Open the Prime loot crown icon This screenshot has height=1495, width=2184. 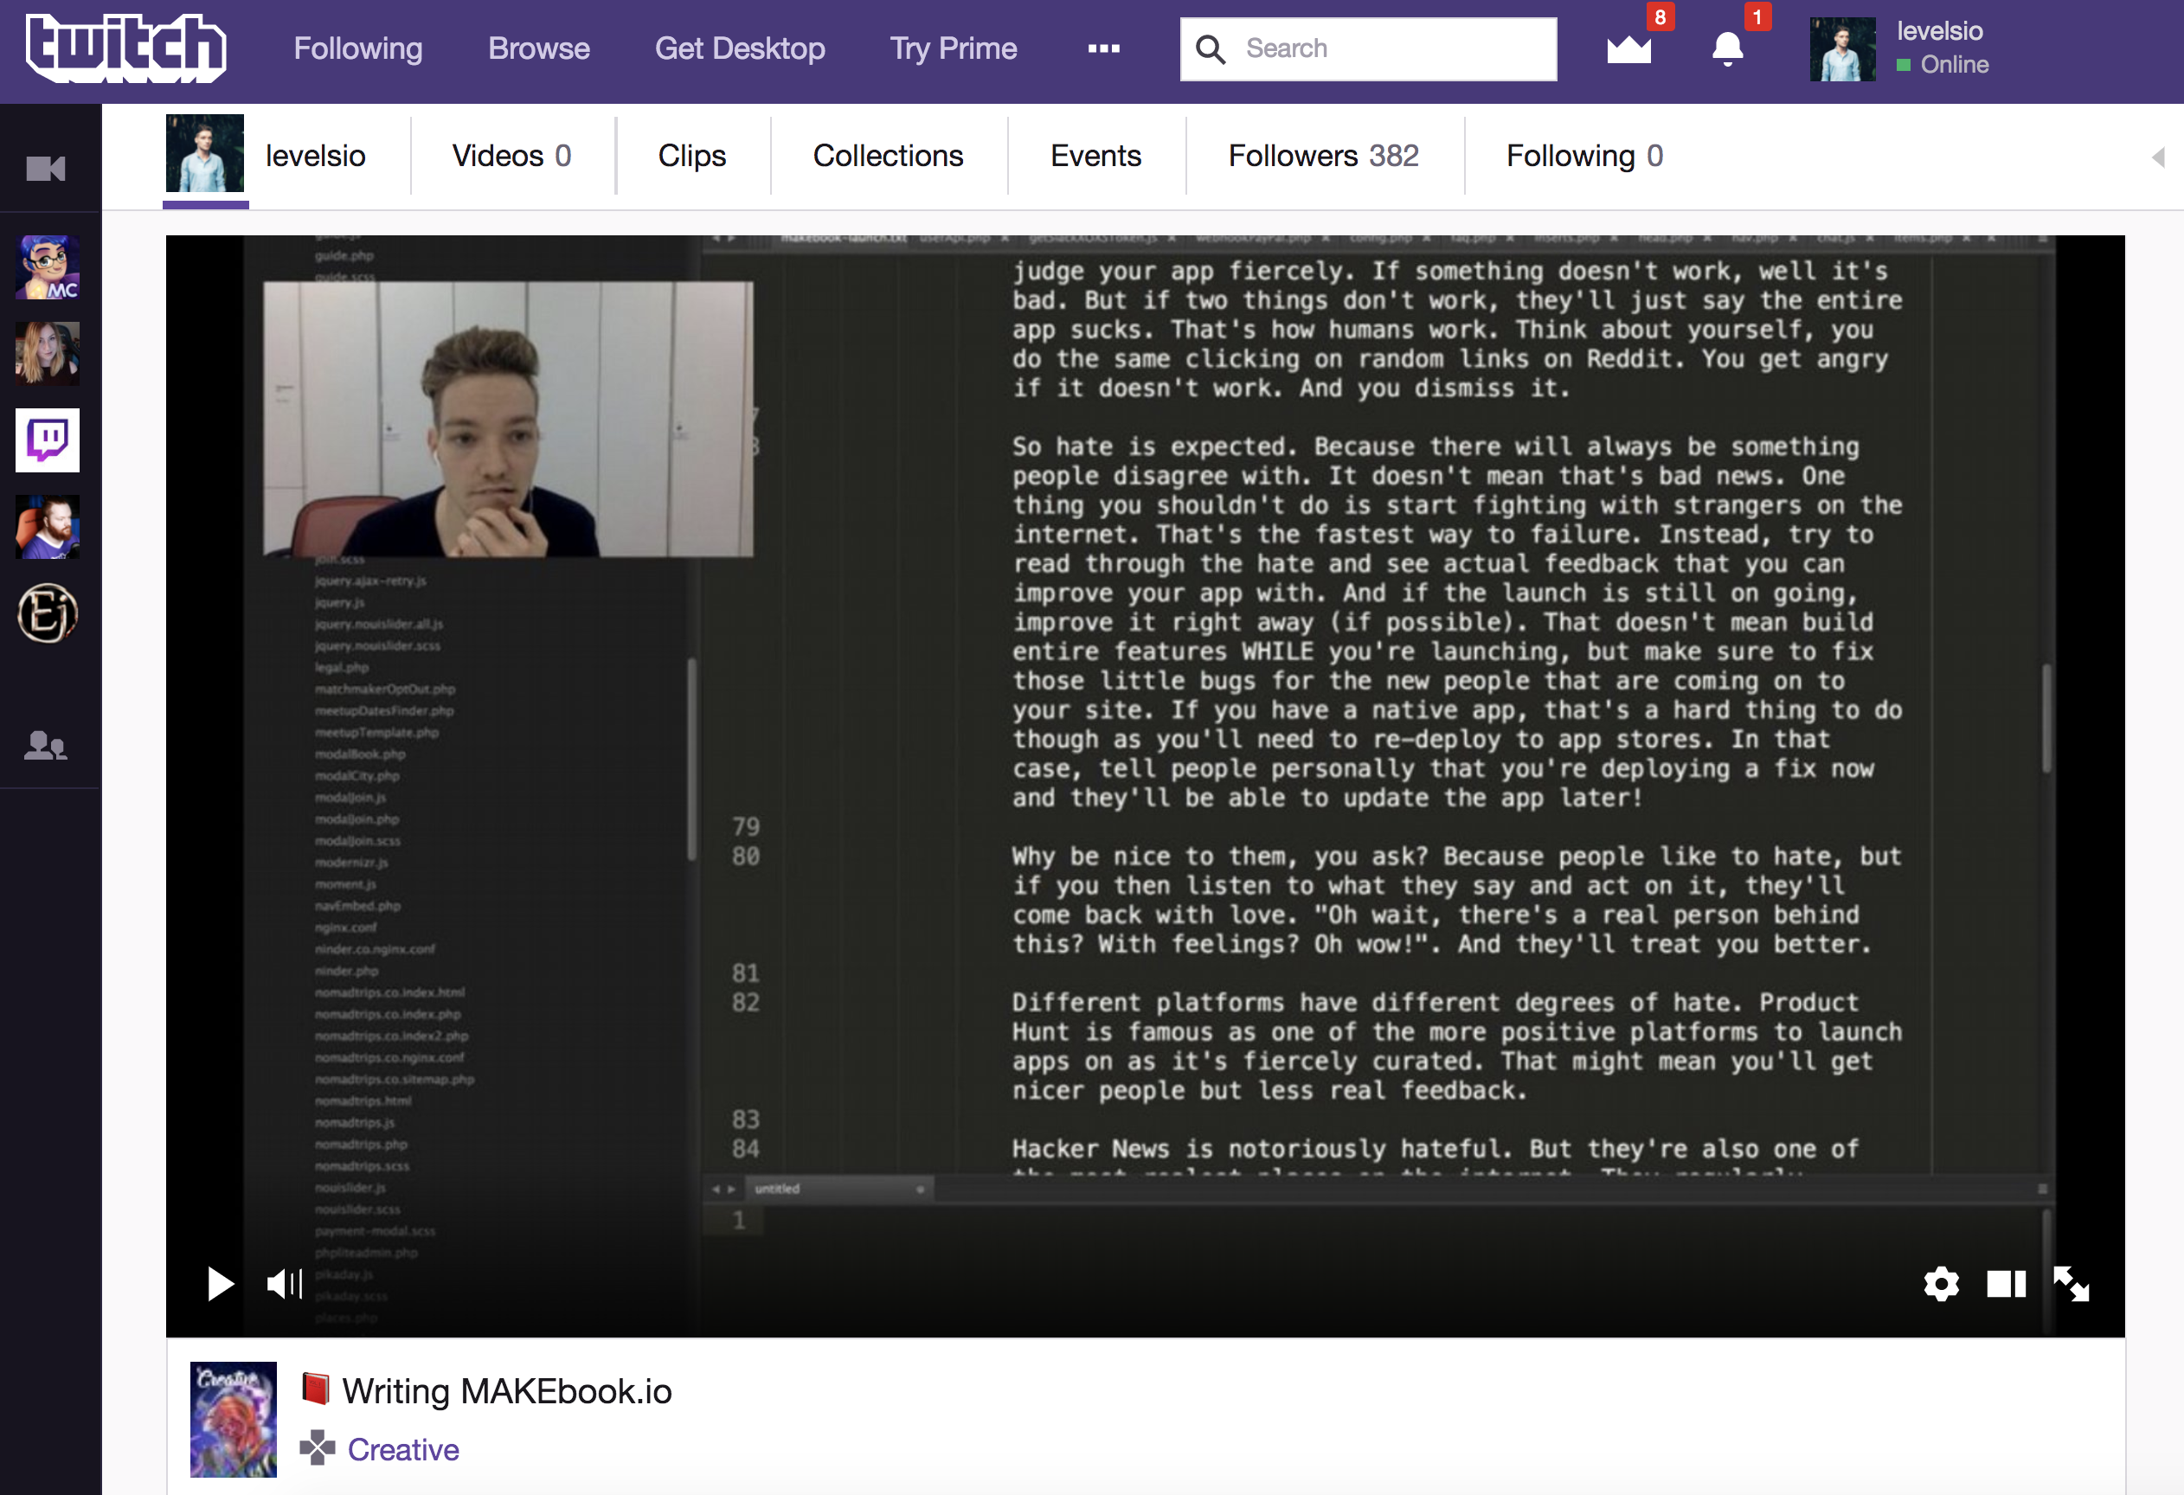tap(1628, 48)
